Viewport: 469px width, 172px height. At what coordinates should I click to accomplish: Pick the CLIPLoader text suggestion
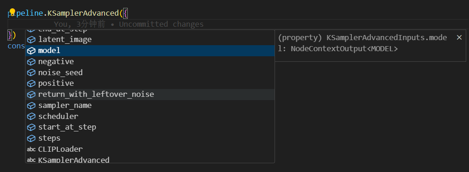coord(150,149)
